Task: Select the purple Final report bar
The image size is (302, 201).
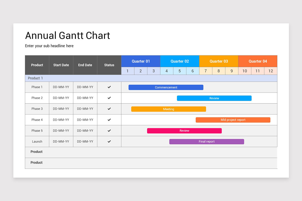Action: click(x=207, y=141)
